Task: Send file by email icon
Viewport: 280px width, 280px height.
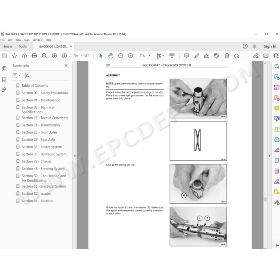Action: click(x=266, y=56)
